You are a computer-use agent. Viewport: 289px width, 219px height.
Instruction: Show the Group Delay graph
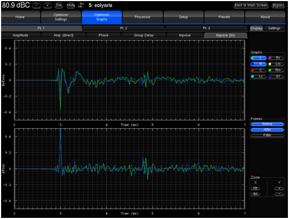click(144, 35)
